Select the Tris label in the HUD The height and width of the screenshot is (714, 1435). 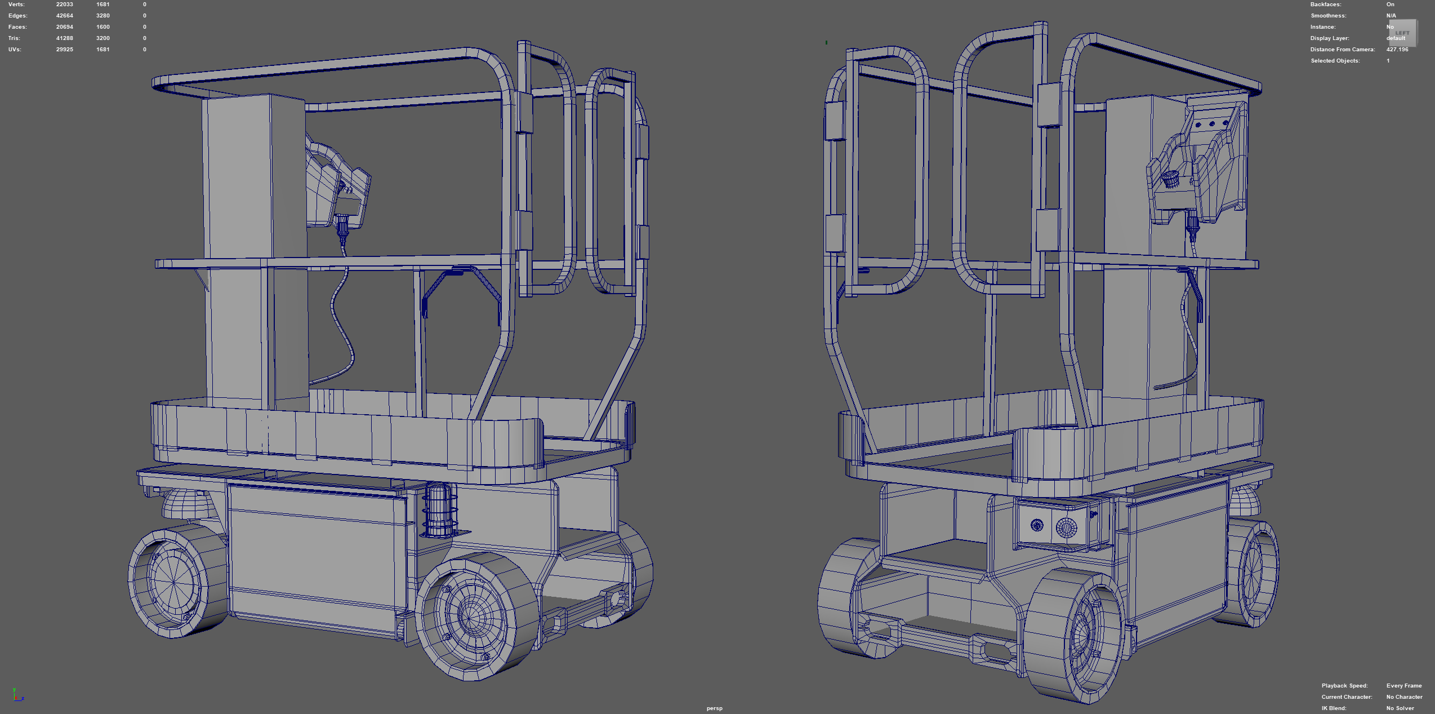[x=14, y=38]
